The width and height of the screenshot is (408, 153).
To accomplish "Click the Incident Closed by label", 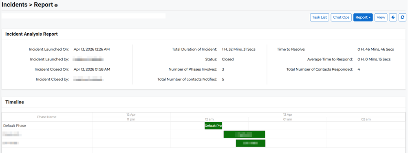I will (52, 80).
